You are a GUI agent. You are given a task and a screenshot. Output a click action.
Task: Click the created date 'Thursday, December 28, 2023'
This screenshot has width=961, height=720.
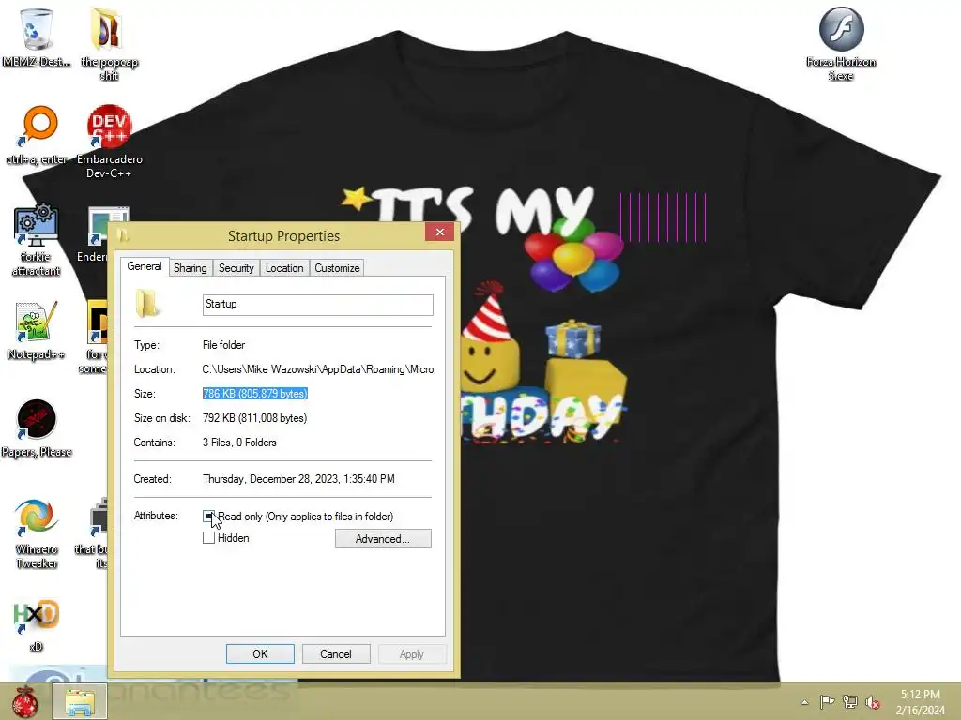click(298, 479)
